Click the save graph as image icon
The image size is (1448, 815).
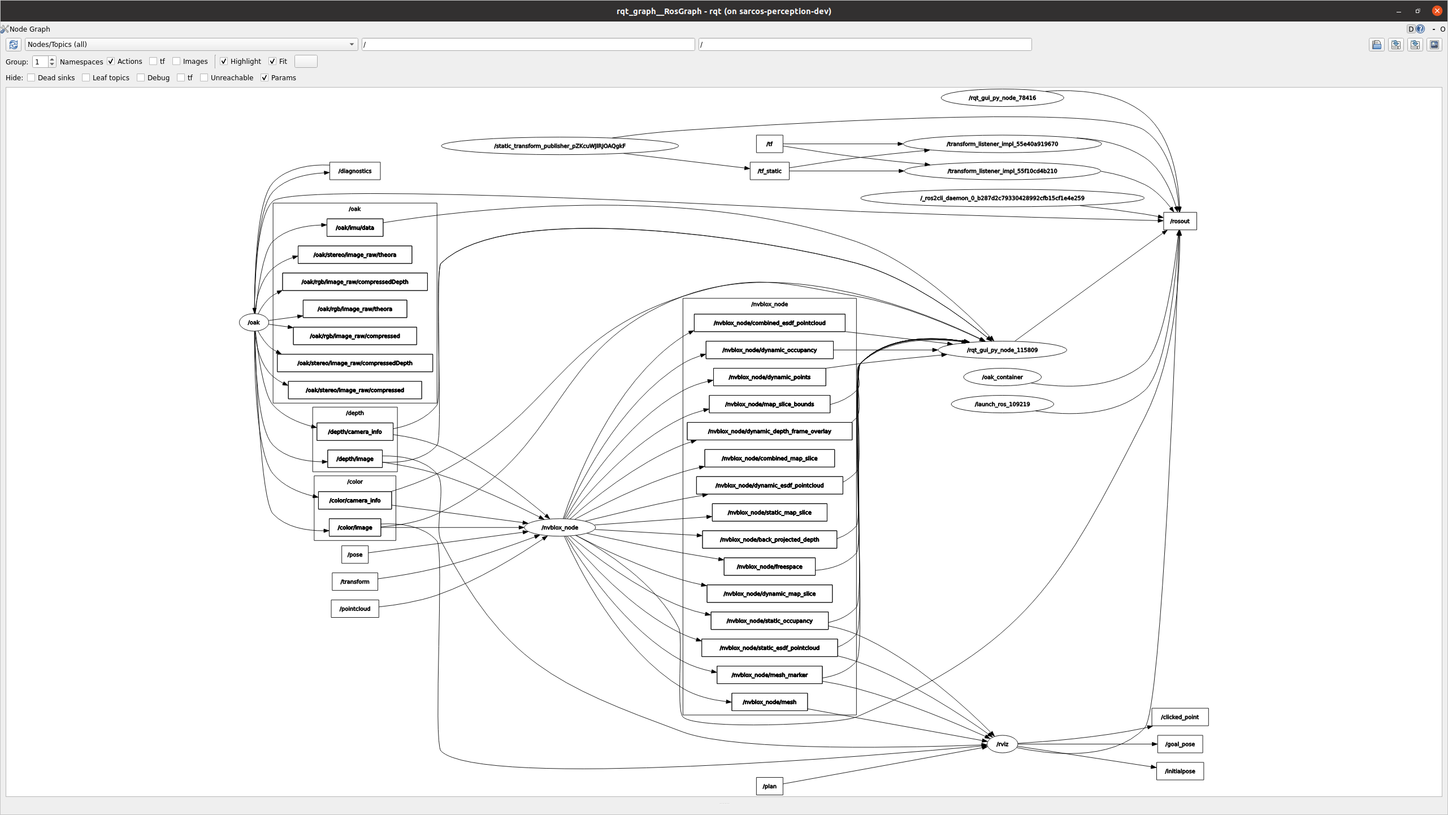(x=1434, y=45)
